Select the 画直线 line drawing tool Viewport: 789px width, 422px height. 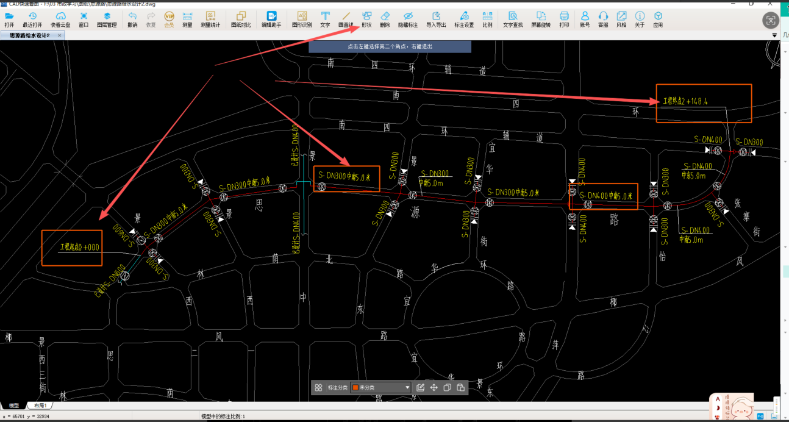[346, 20]
